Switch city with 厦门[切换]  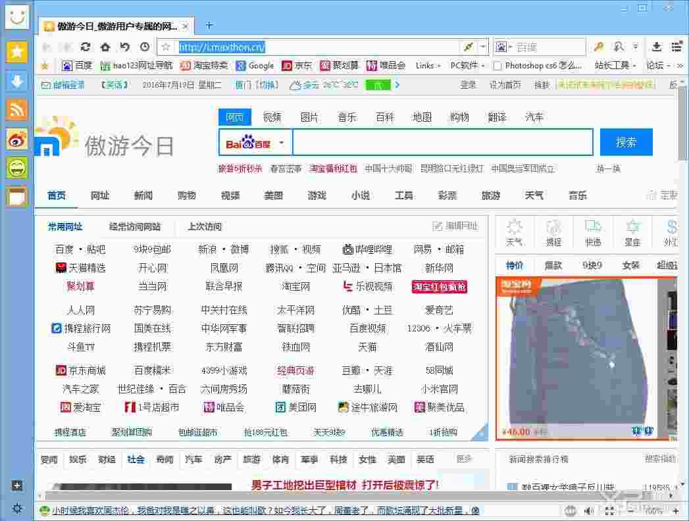pos(257,85)
